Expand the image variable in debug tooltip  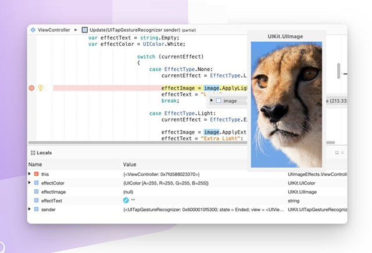pos(212,100)
